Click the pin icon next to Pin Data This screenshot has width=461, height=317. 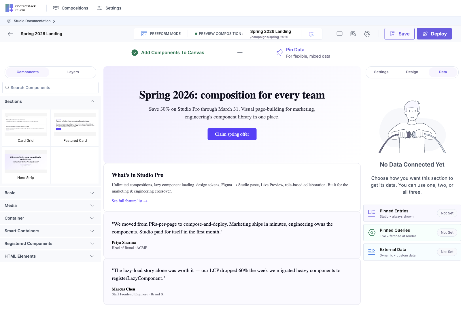[279, 52]
